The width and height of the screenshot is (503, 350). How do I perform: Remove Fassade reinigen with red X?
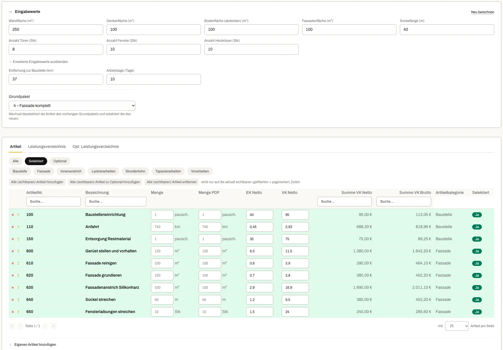(x=13, y=263)
